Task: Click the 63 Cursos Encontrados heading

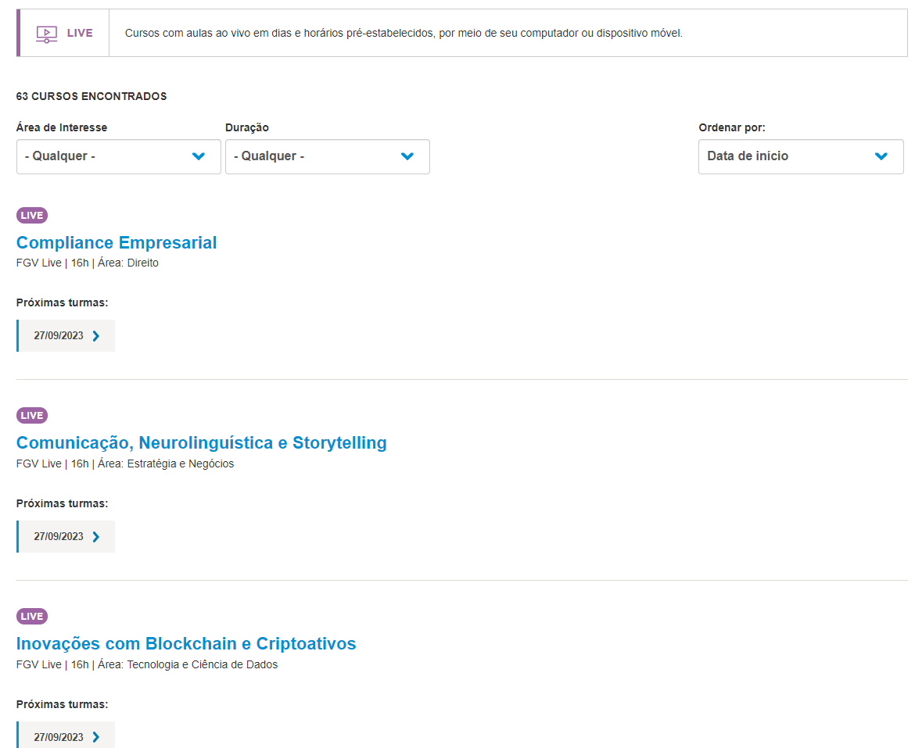Action: point(91,97)
